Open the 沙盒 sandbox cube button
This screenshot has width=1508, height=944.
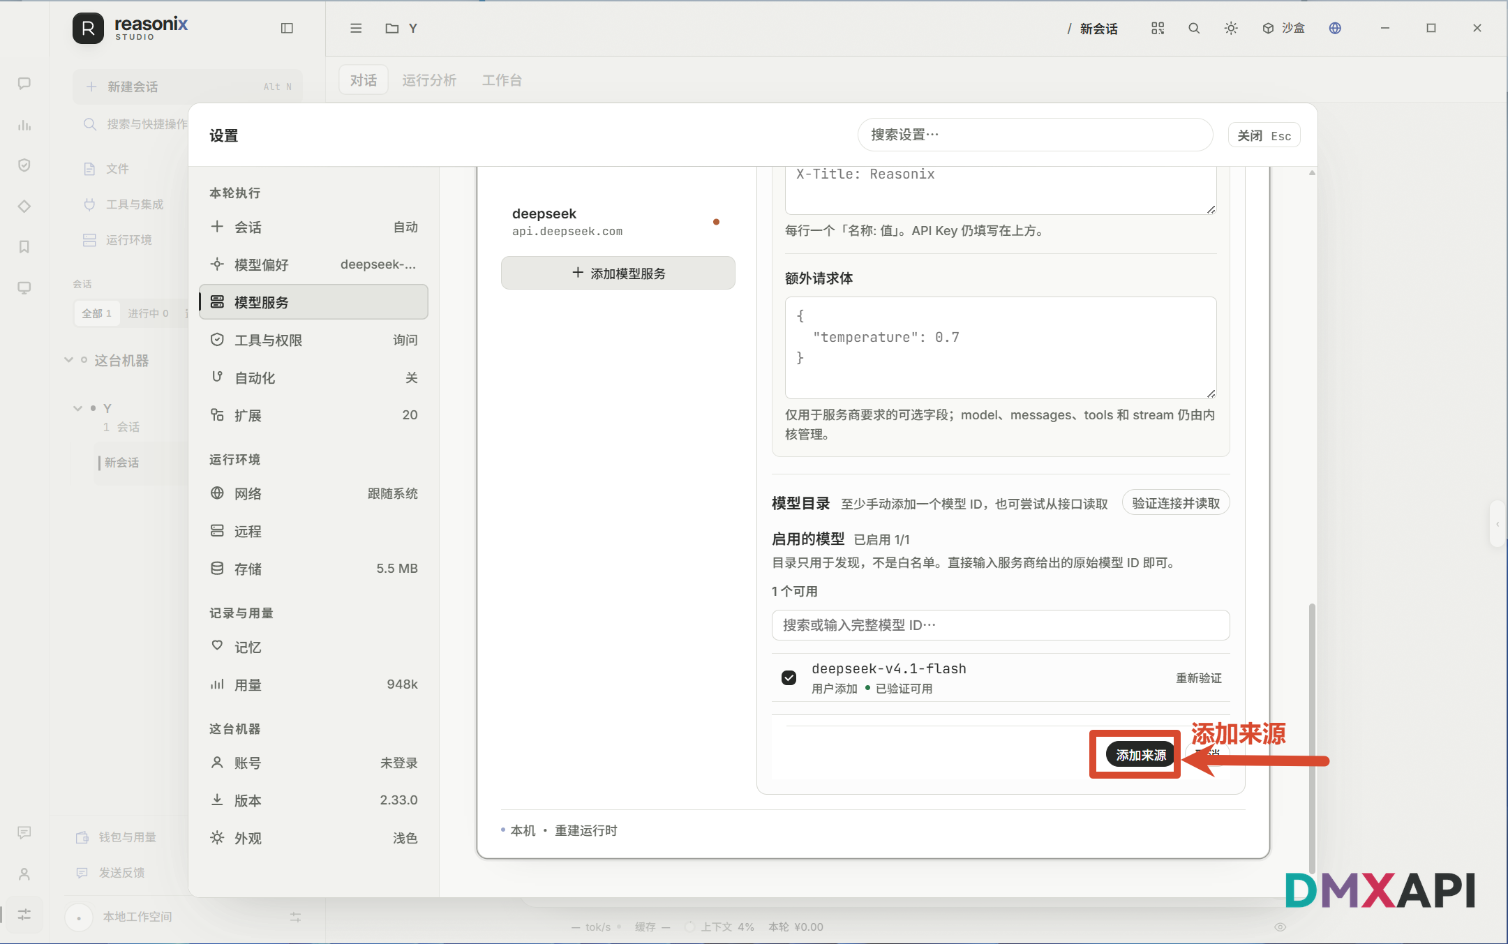tap(1283, 28)
